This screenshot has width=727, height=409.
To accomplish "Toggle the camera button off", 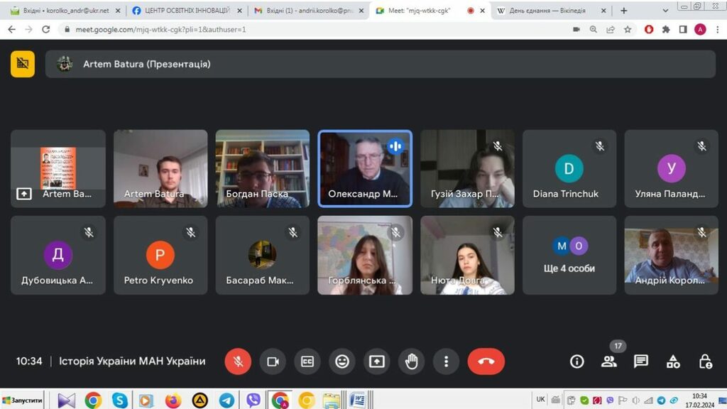I will [x=272, y=361].
